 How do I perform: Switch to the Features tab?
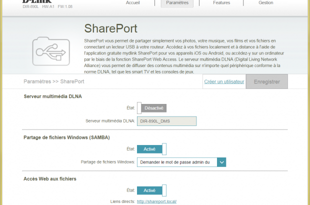221,2
